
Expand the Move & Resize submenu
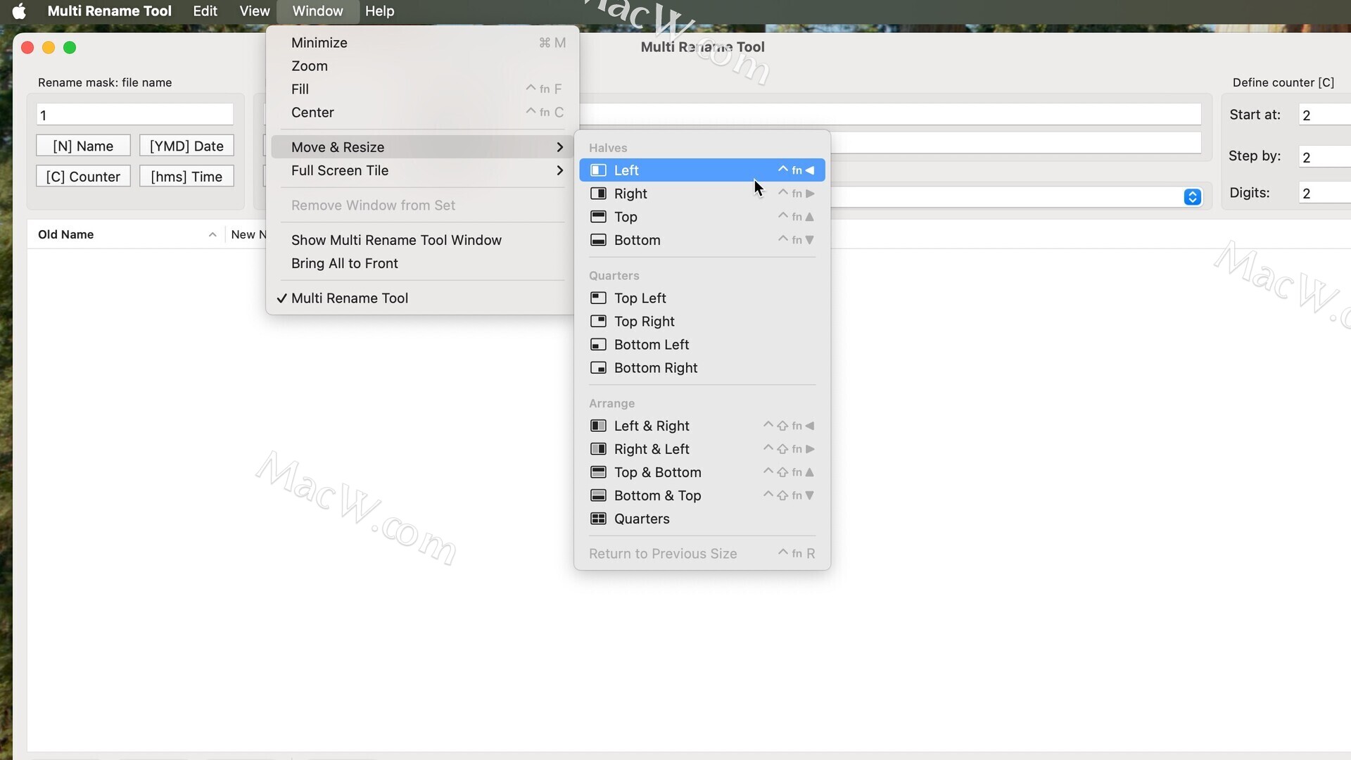click(422, 147)
